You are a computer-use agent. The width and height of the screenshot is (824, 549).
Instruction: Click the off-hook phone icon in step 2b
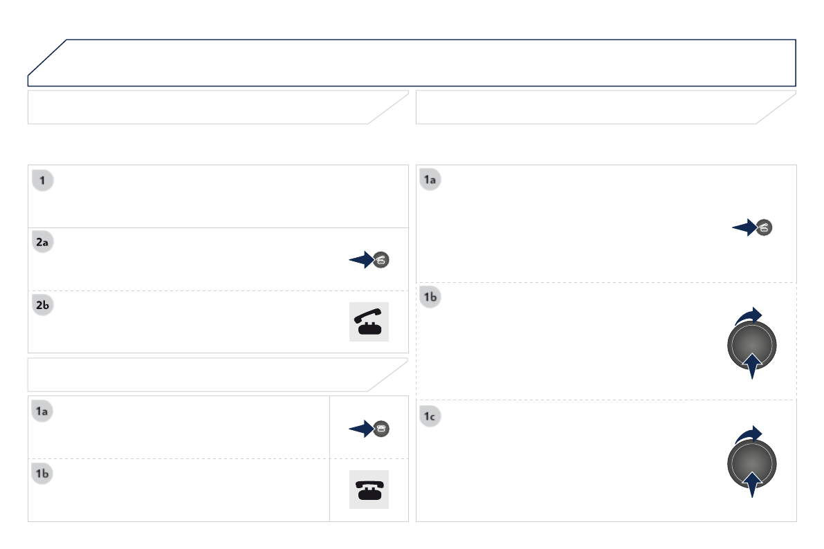369,322
